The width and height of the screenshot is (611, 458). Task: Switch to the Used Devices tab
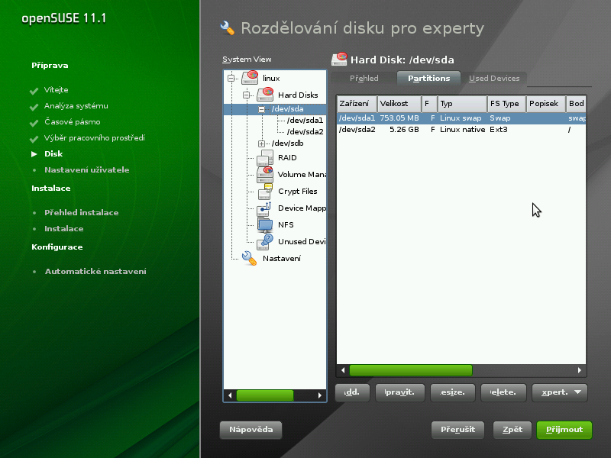coord(494,79)
